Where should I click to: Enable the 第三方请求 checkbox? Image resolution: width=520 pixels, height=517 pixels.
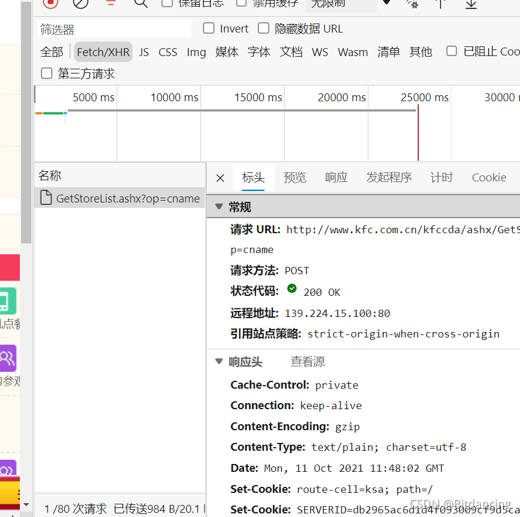point(47,74)
